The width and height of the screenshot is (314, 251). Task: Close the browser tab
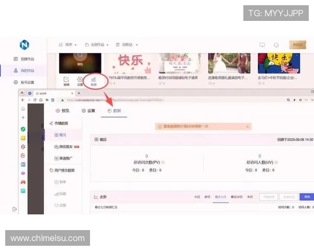tap(72, 93)
